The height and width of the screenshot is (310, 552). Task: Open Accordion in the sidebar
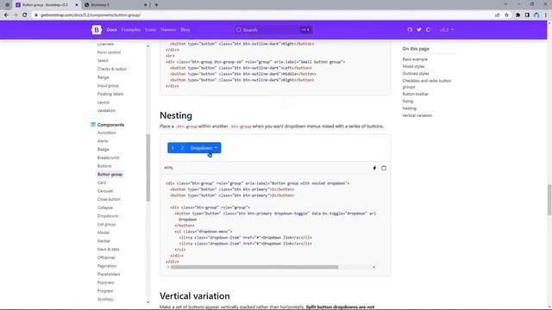click(x=107, y=133)
